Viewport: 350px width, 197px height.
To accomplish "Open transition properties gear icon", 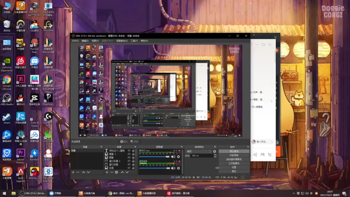I will tap(214, 151).
